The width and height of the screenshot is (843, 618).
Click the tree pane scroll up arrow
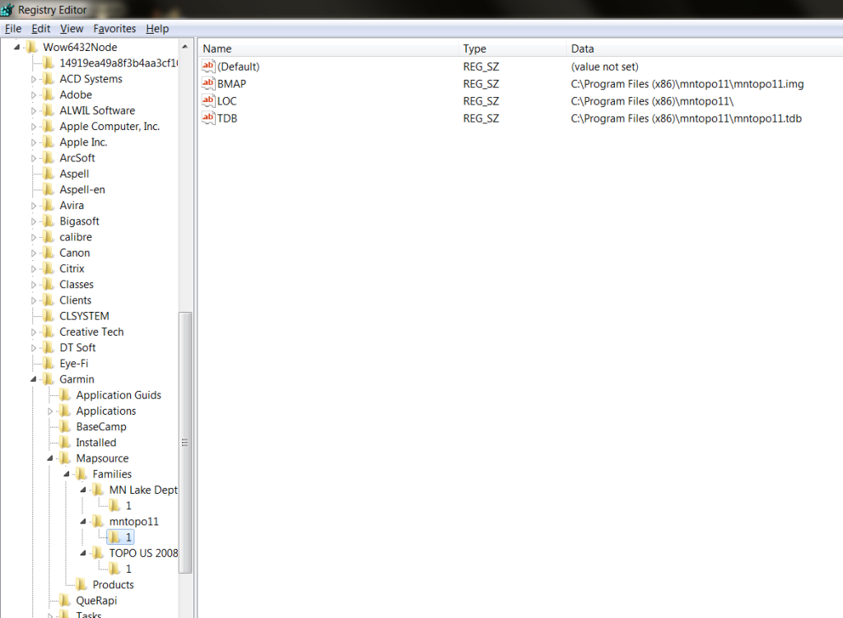click(x=185, y=47)
